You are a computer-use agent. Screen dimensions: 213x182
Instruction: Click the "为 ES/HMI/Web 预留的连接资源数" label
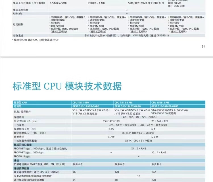click(x=33, y=176)
